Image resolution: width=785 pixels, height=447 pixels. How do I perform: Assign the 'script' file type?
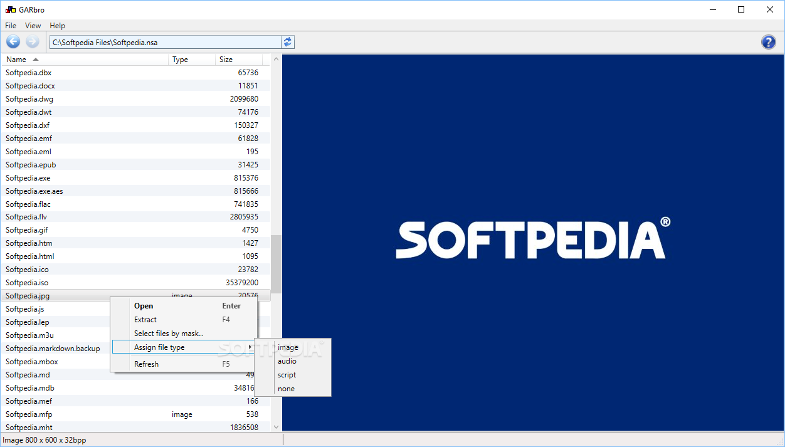[293, 375]
